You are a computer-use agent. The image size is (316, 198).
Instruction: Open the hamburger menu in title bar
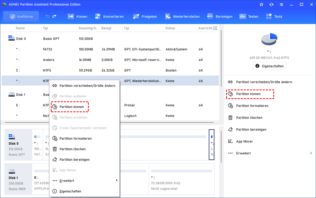tap(282, 4)
